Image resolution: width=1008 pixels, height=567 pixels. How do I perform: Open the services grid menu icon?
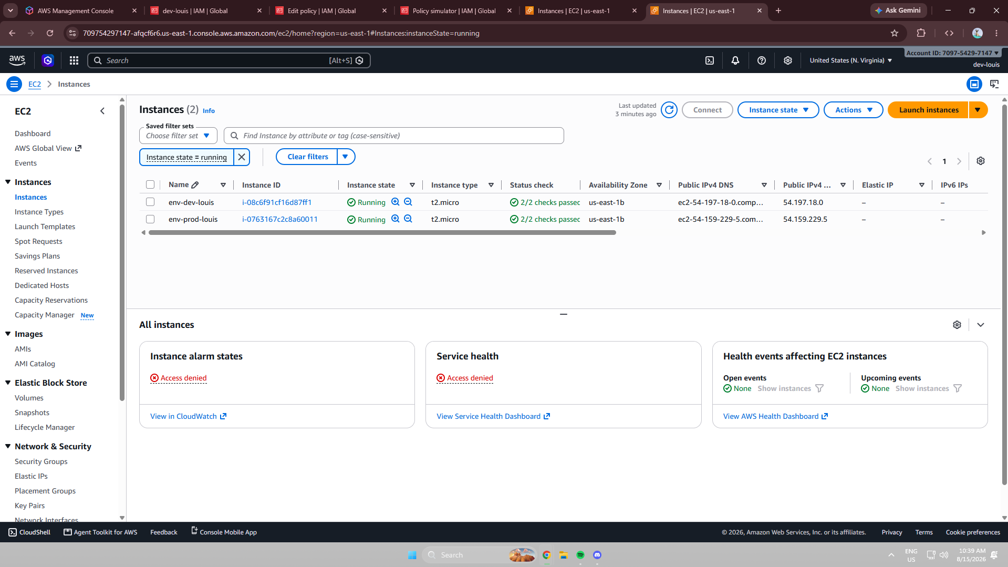pyautogui.click(x=74, y=60)
